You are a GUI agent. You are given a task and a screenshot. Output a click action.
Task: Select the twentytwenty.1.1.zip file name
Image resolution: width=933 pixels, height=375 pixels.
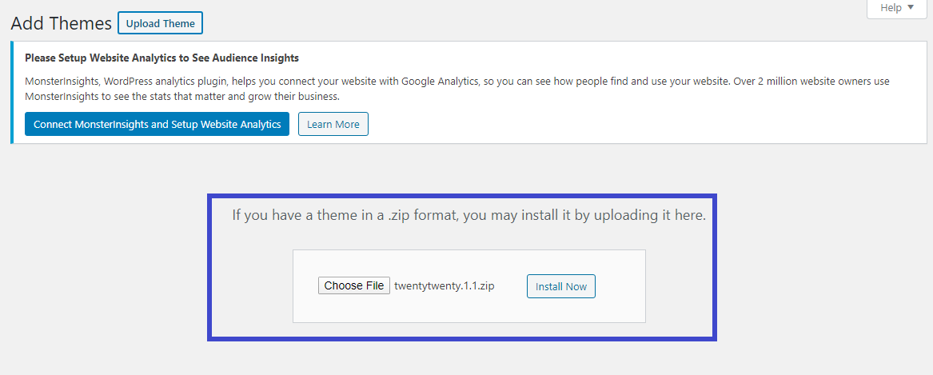click(445, 286)
